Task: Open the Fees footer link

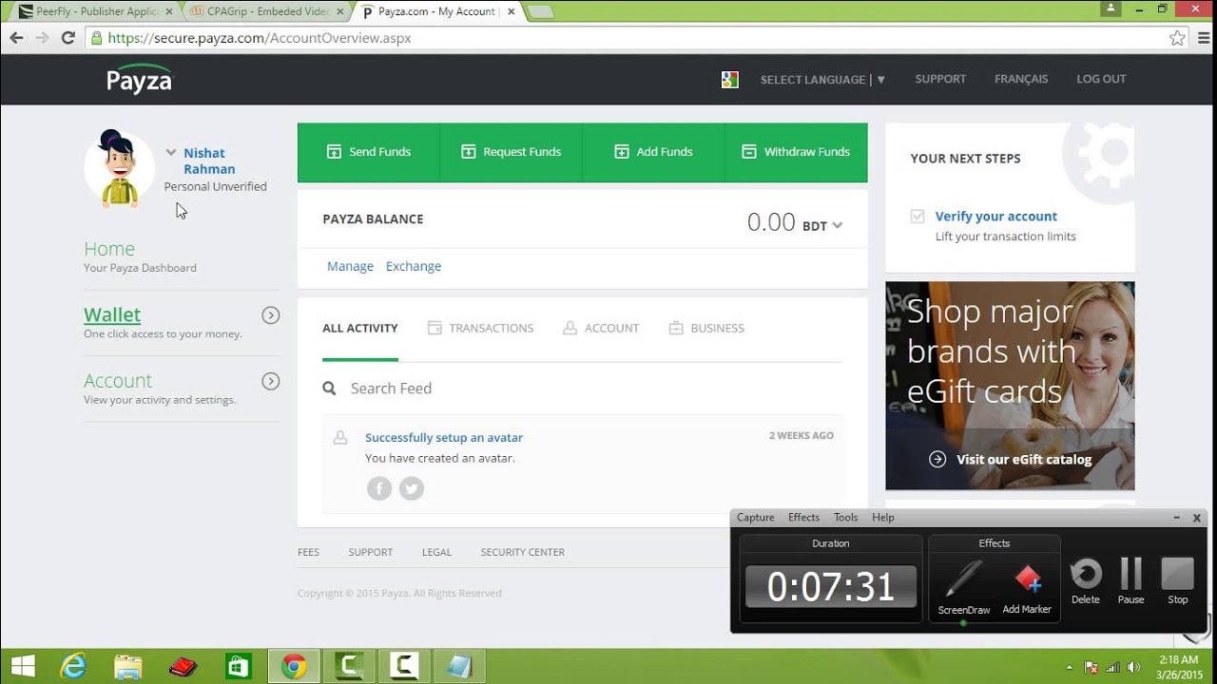Action: point(308,552)
